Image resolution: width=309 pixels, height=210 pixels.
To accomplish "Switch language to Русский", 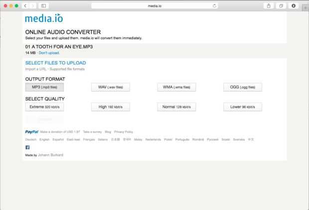I will point(213,139).
